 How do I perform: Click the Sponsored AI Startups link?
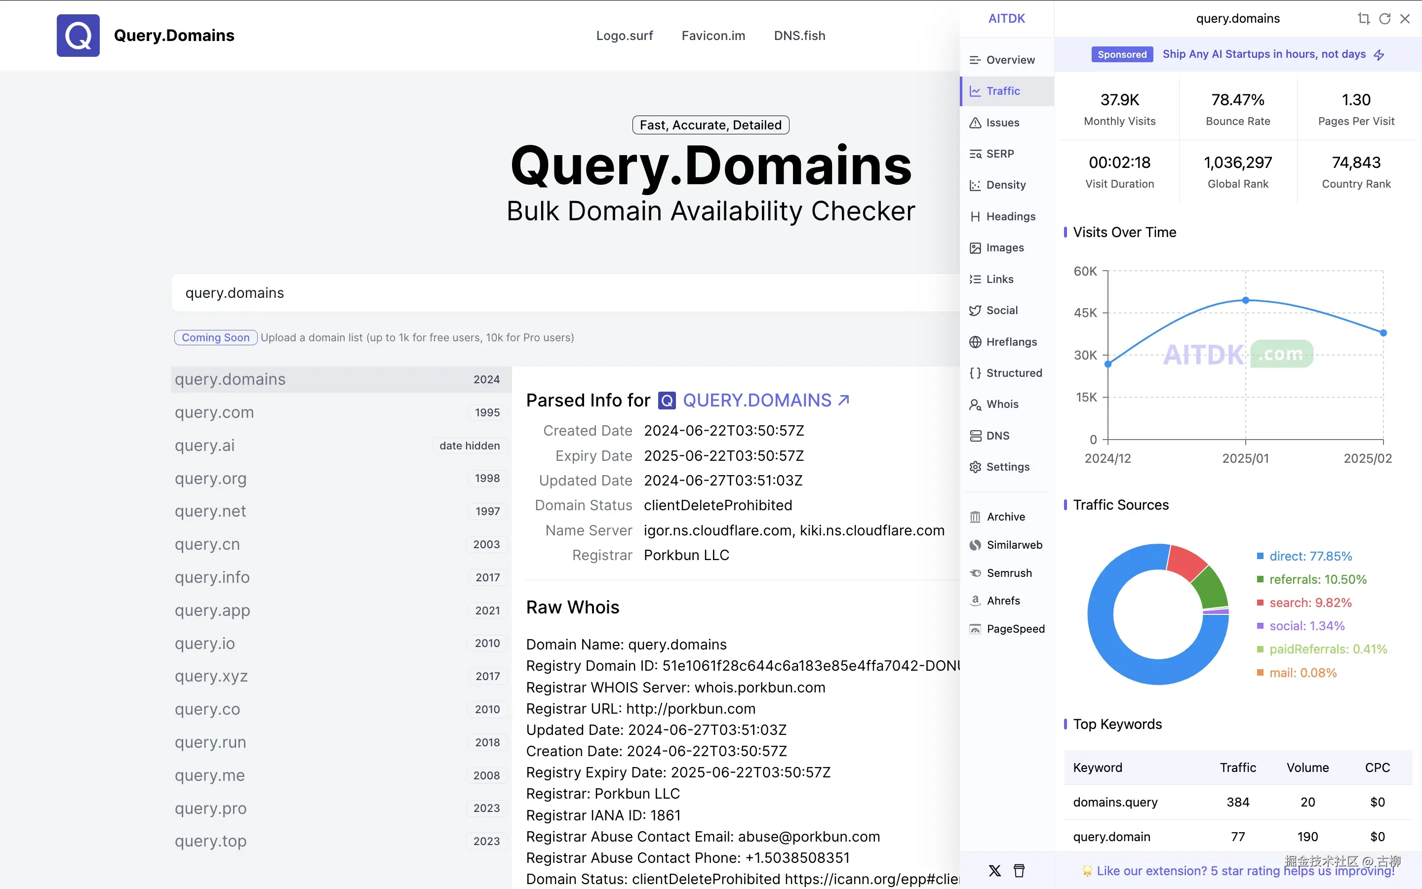click(1264, 54)
